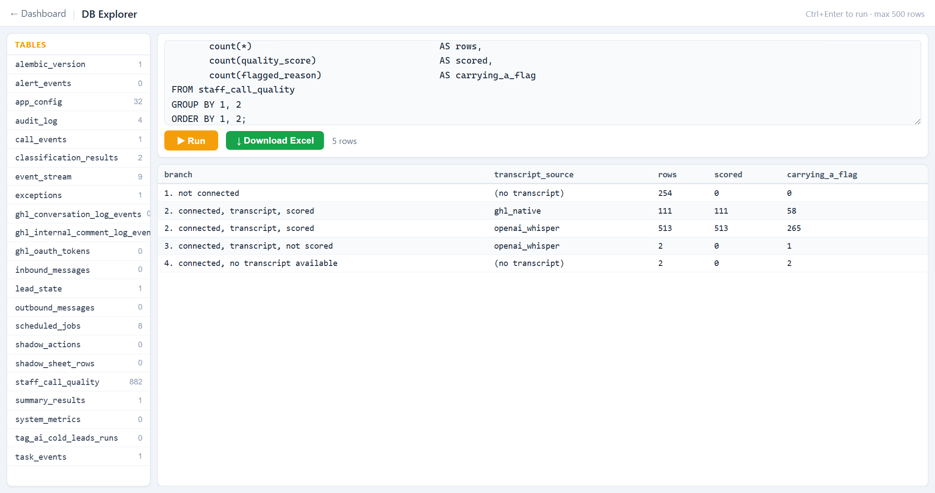Viewport: 935px width, 493px height.
Task: Open task_events table
Action: [78, 457]
